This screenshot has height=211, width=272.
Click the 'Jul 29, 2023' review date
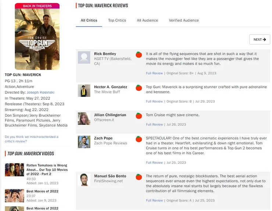click(205, 102)
